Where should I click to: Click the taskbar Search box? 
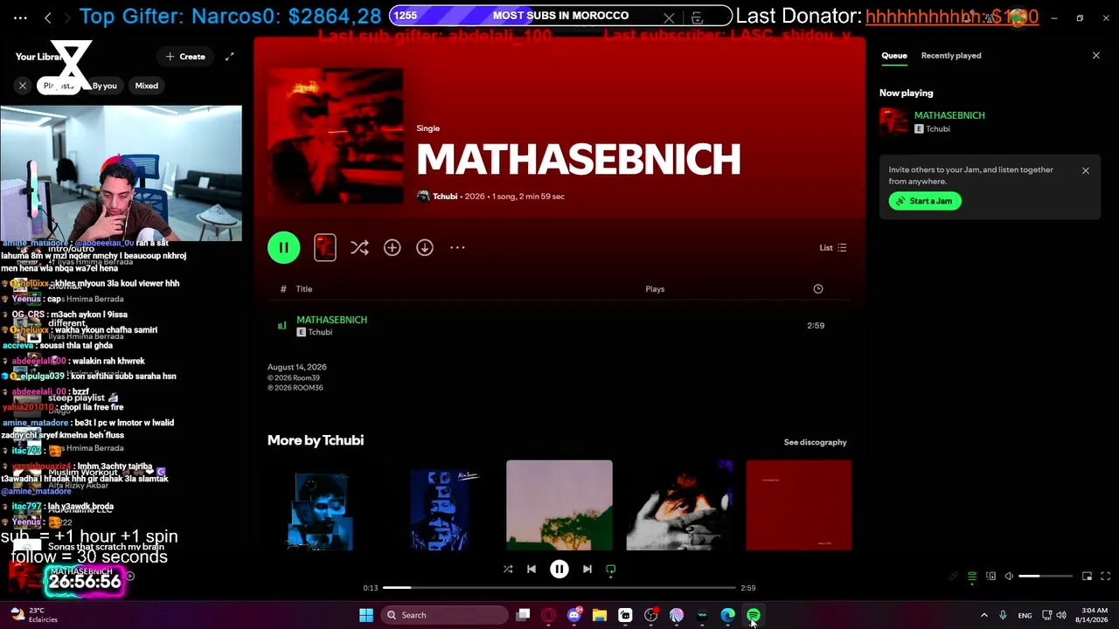(x=446, y=615)
